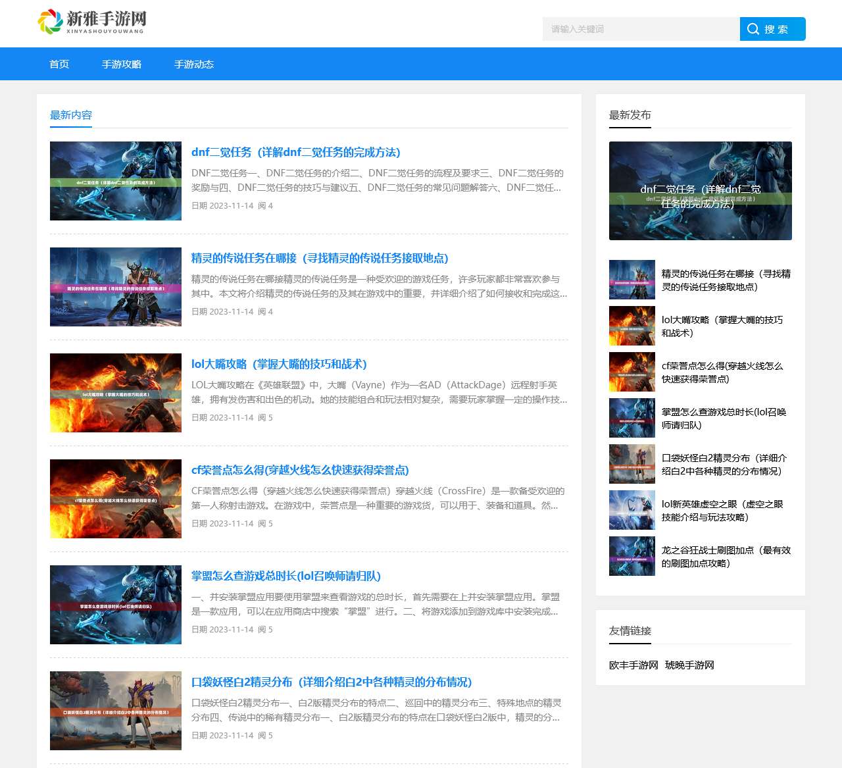Click the 友情链接 sidebar heading
842x768 pixels.
click(x=630, y=631)
